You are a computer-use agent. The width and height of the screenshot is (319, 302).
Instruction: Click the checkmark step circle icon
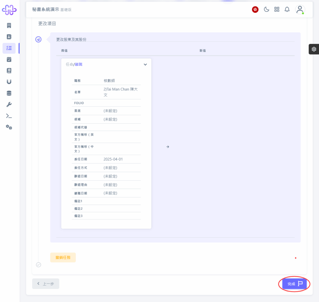(38, 265)
